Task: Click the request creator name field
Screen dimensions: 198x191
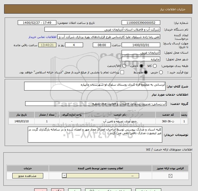Action: [x=109, y=37]
